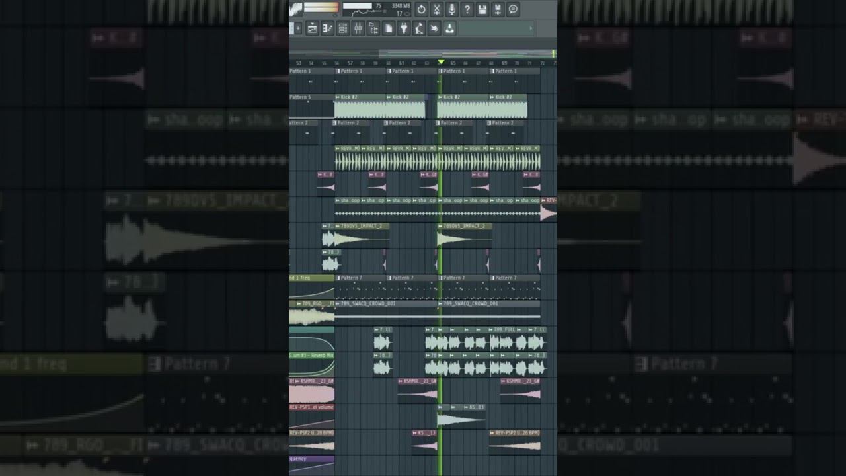Viewport: 846px width, 476px height.
Task: Select the REV-PSP1 el volume automation clip
Action: [x=311, y=416]
